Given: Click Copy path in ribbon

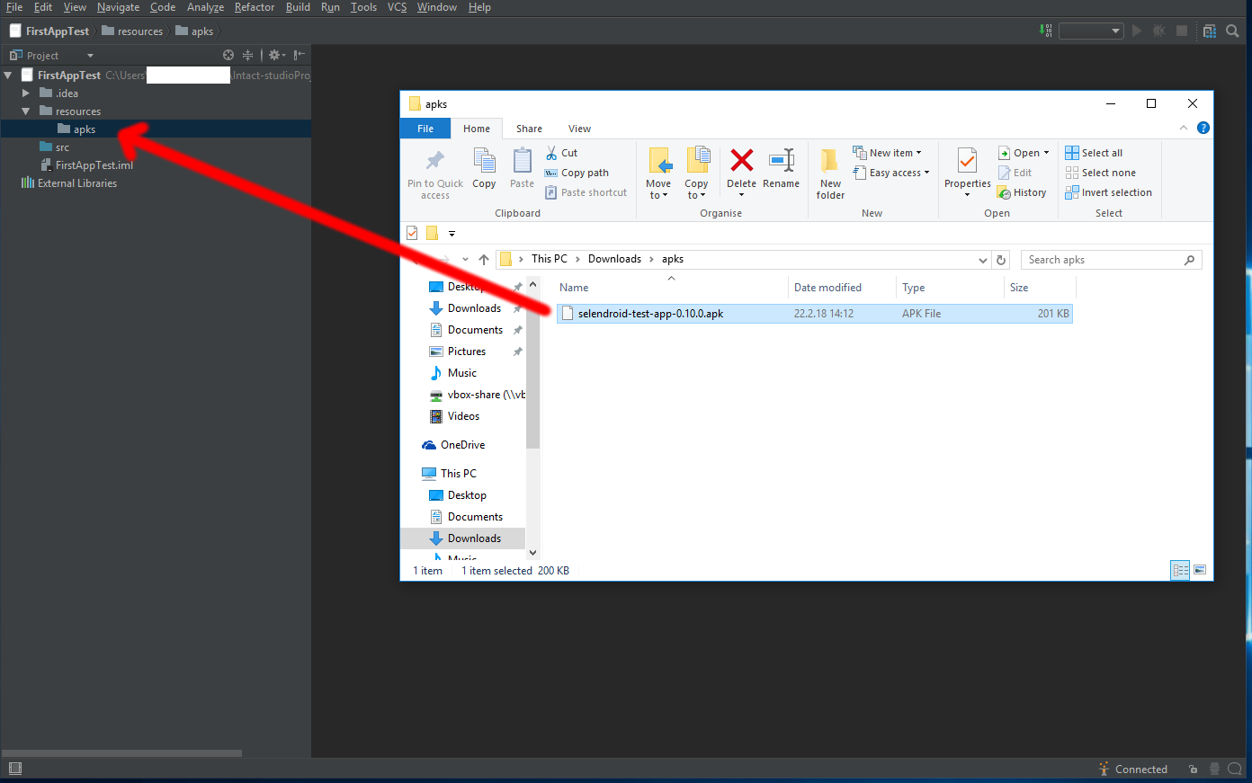Looking at the screenshot, I should click(577, 173).
